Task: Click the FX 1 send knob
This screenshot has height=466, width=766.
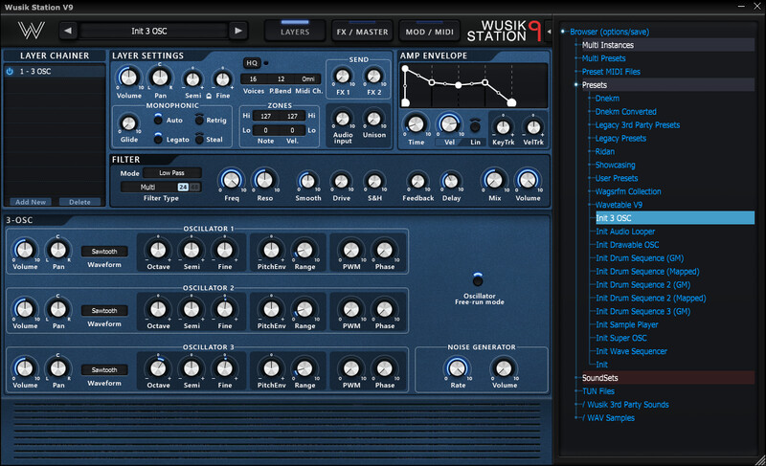Action: coord(343,77)
